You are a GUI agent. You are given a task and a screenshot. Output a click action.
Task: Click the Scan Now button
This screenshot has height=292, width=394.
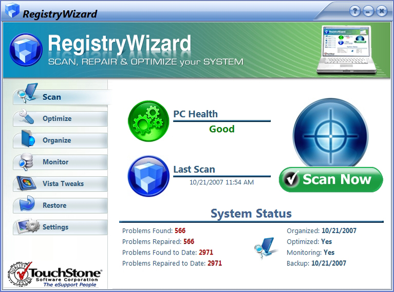pos(331,179)
